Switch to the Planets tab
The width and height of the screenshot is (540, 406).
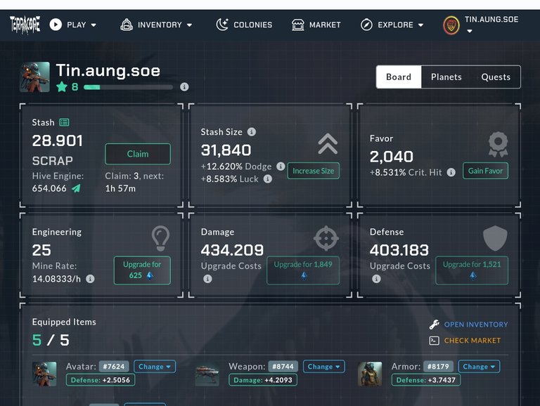[x=446, y=77]
